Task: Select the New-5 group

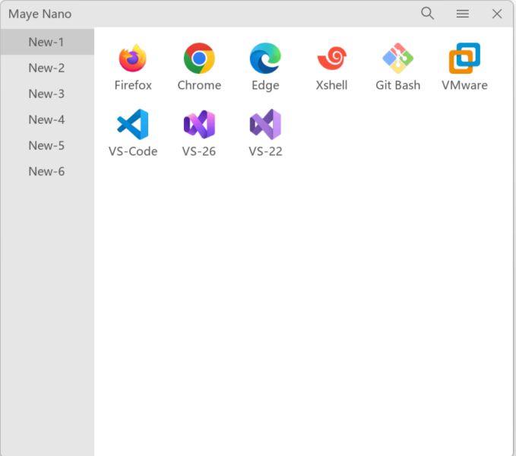Action: [47, 145]
